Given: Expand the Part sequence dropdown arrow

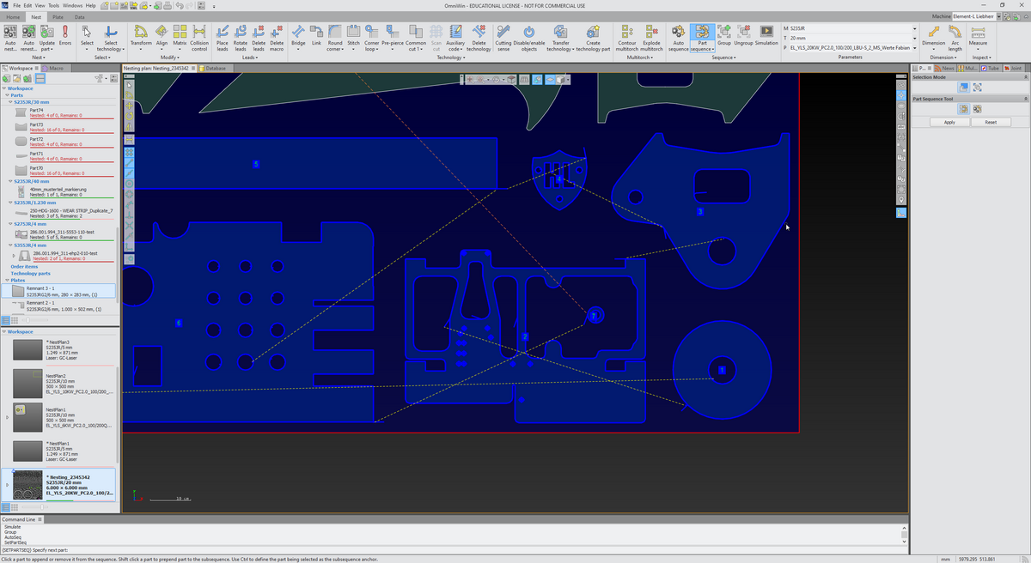Looking at the screenshot, I should click(x=714, y=50).
